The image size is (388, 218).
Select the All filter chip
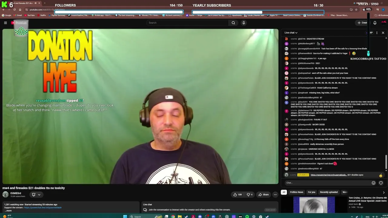point(284,192)
